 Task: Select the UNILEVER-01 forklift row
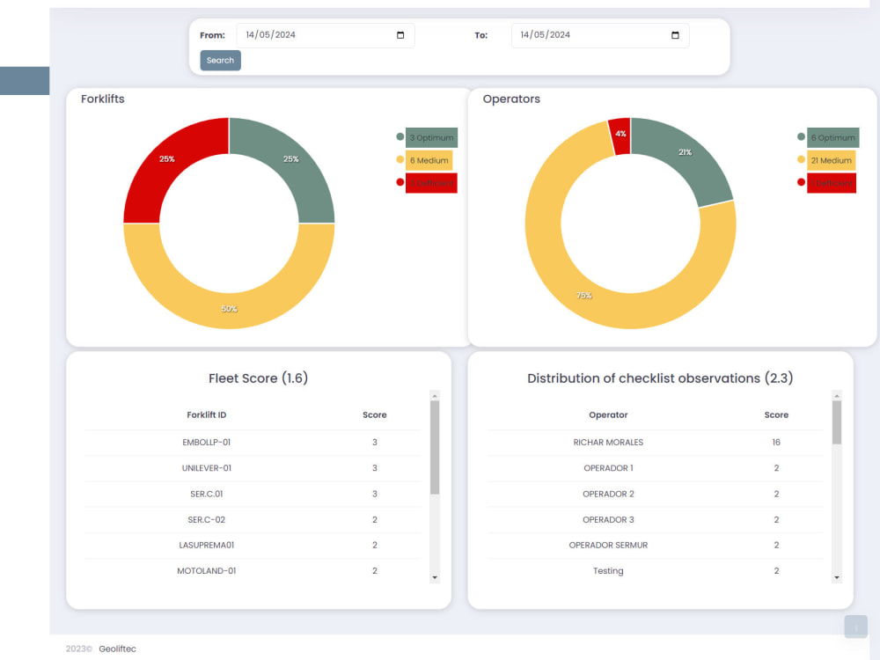point(253,468)
